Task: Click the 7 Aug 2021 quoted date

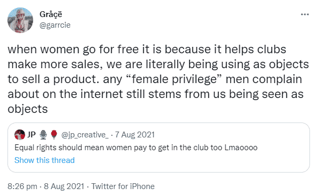Action: [x=135, y=135]
